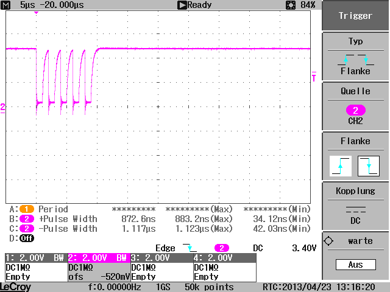Screen dimensions: 390x292
Task: Click the Trigger menu header
Action: click(x=355, y=15)
